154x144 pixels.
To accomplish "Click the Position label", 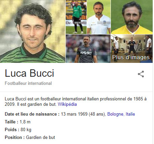I will [14, 138].
